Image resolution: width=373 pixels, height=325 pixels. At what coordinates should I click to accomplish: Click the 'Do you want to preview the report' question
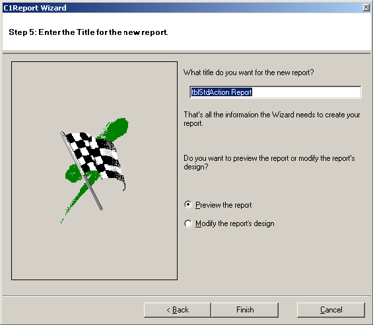(x=269, y=162)
